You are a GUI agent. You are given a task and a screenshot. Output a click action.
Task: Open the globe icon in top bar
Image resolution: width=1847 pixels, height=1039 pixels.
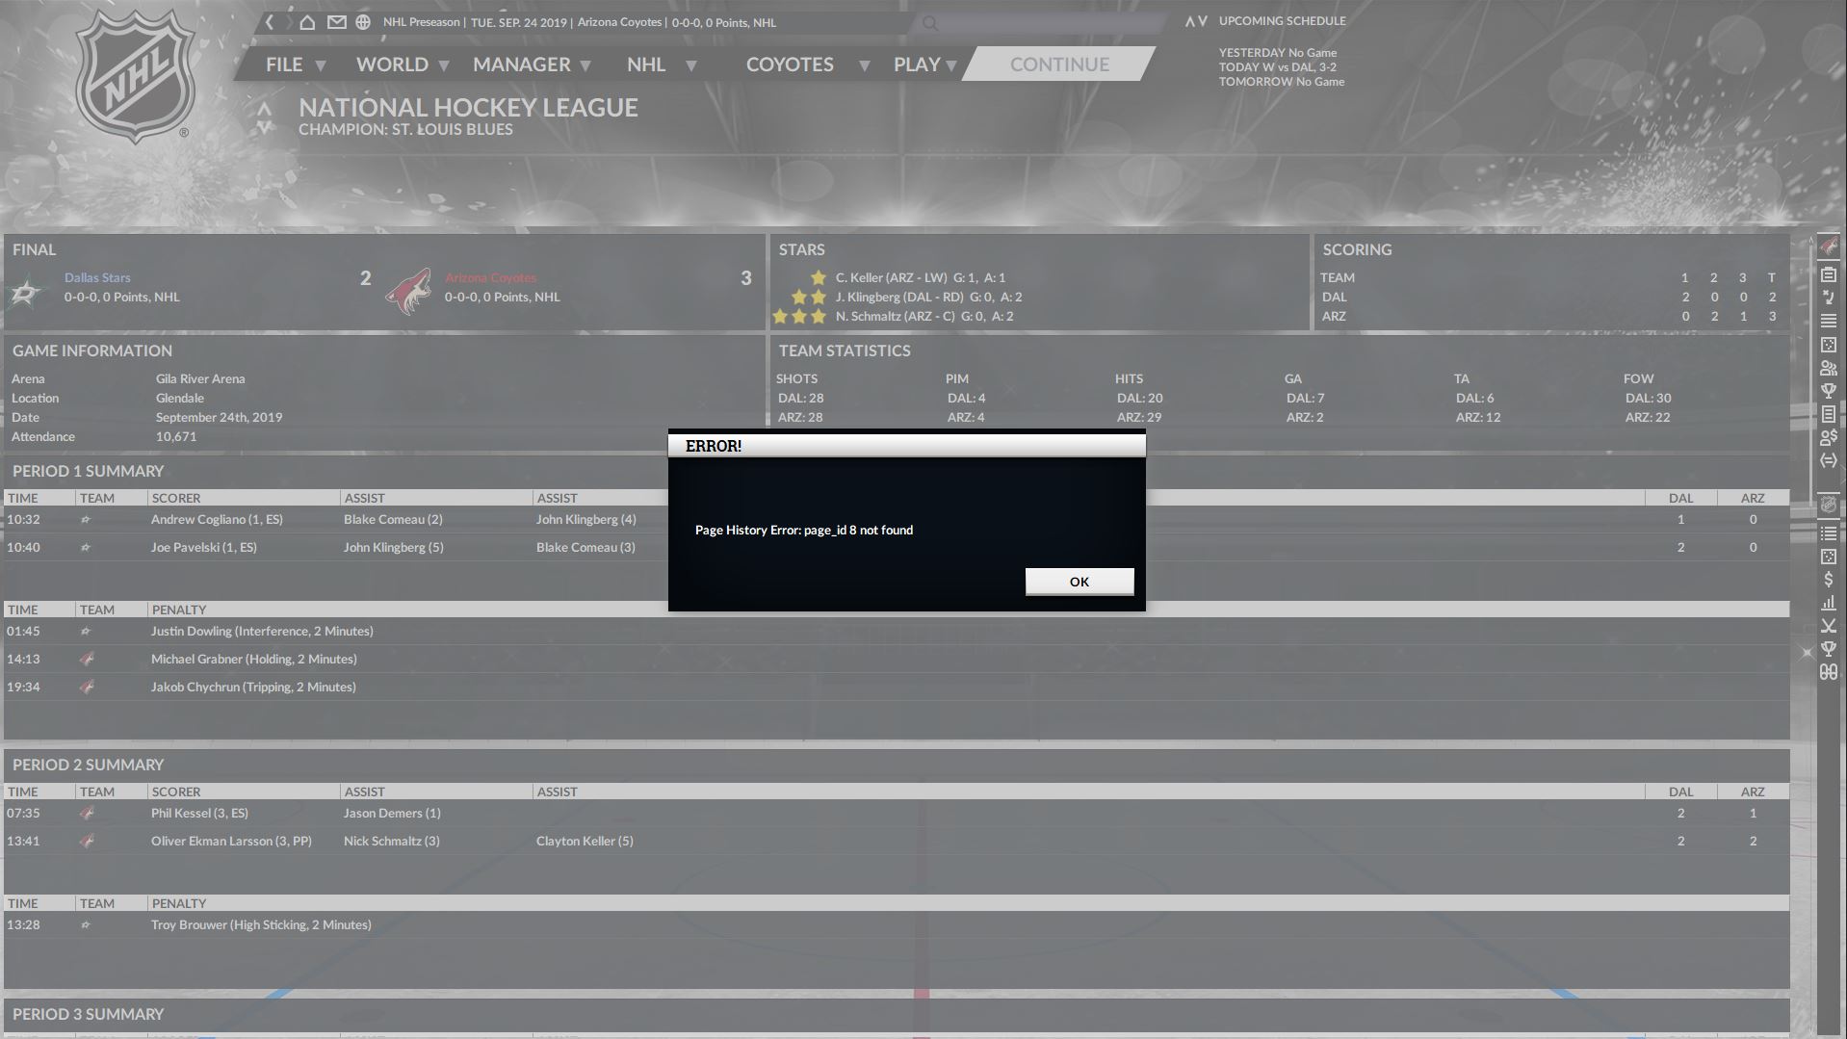point(363,22)
